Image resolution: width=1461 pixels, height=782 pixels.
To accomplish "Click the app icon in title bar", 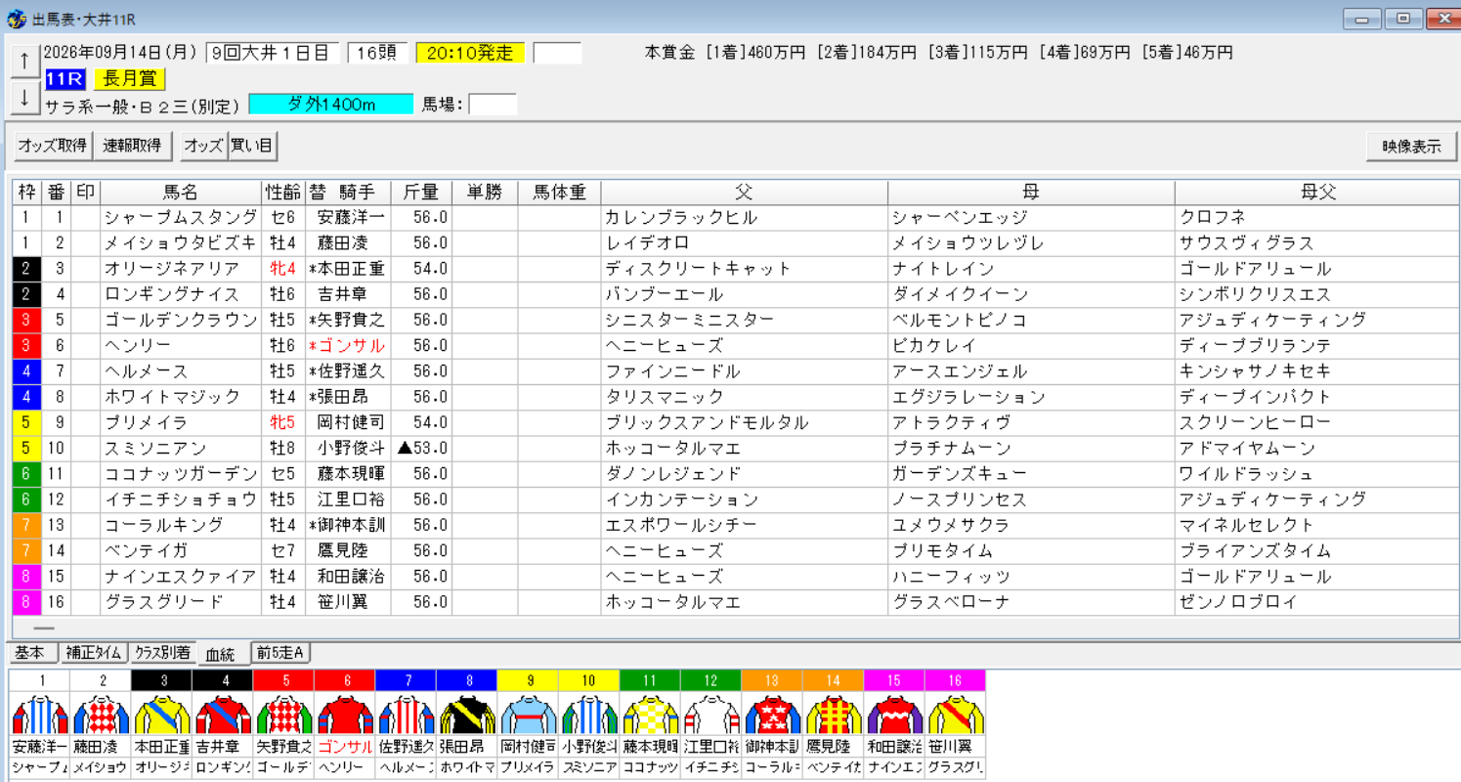I will pos(18,18).
